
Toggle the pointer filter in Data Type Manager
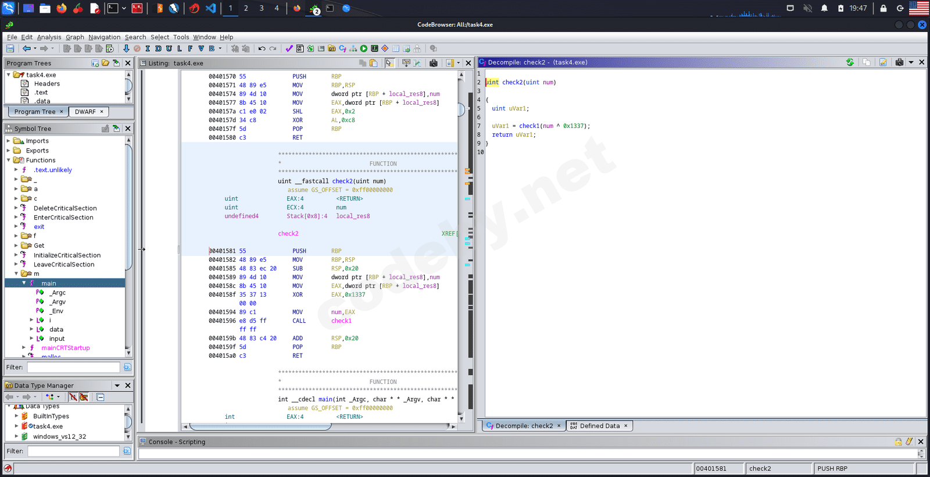84,397
